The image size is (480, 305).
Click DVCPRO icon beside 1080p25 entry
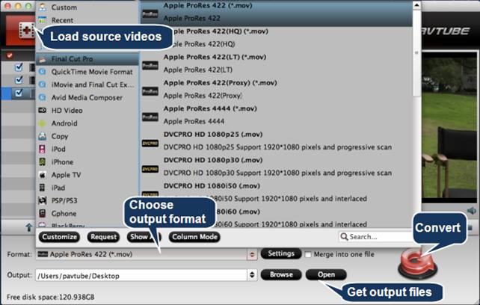[150, 143]
